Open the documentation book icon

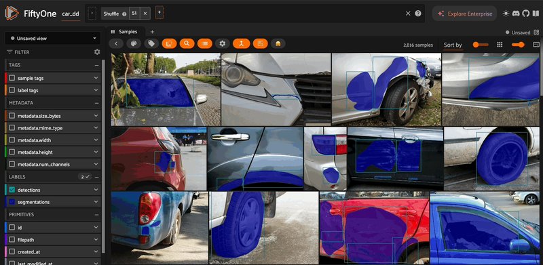(536, 14)
